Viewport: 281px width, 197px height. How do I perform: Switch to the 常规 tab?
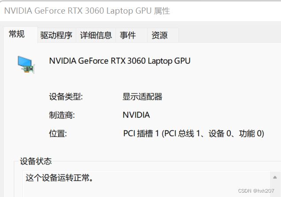17,34
